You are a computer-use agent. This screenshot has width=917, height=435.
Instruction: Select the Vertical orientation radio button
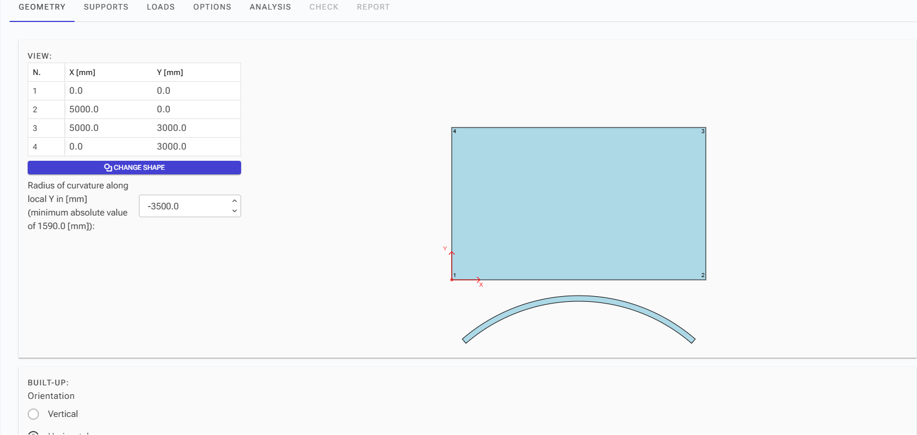point(34,414)
